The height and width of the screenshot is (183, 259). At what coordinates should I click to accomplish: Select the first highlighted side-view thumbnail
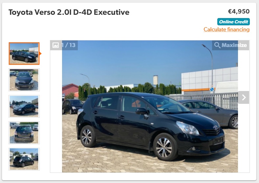click(x=24, y=54)
